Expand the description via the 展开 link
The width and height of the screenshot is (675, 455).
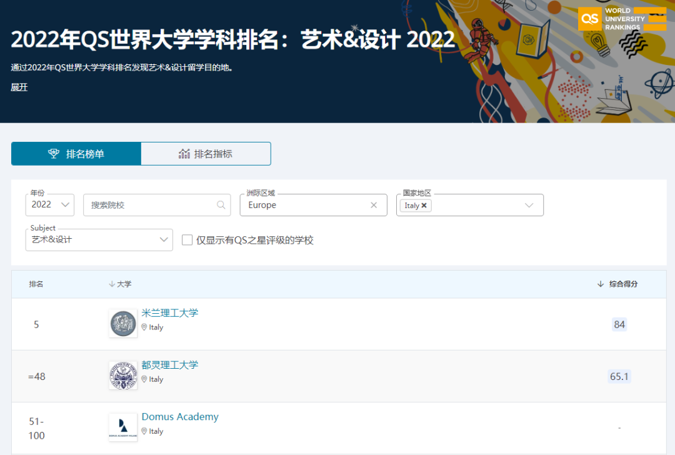19,87
